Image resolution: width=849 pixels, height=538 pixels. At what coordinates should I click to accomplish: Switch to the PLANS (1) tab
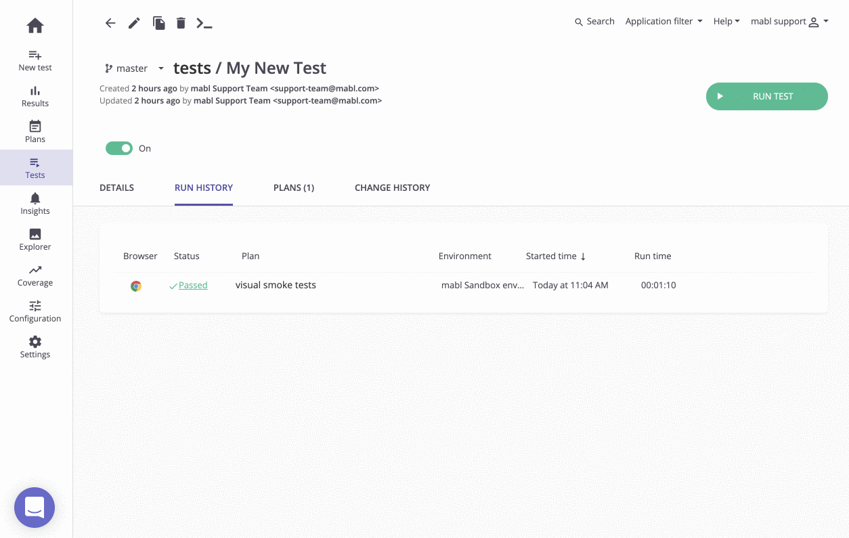coord(294,187)
